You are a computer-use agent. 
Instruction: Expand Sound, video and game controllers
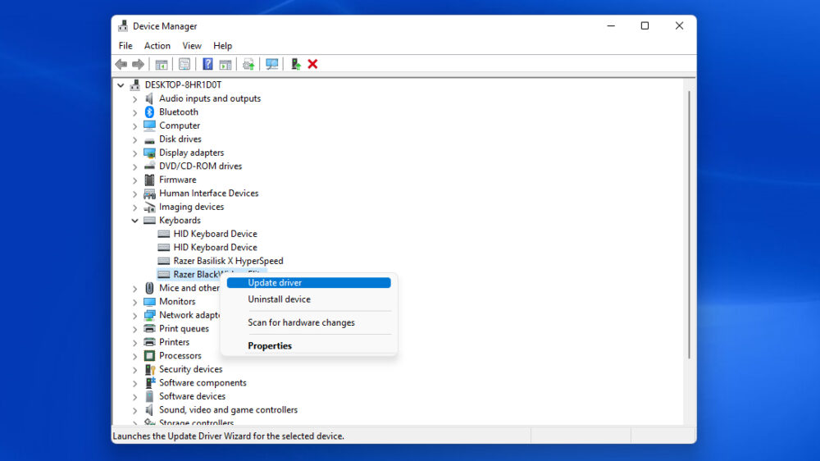[135, 410]
